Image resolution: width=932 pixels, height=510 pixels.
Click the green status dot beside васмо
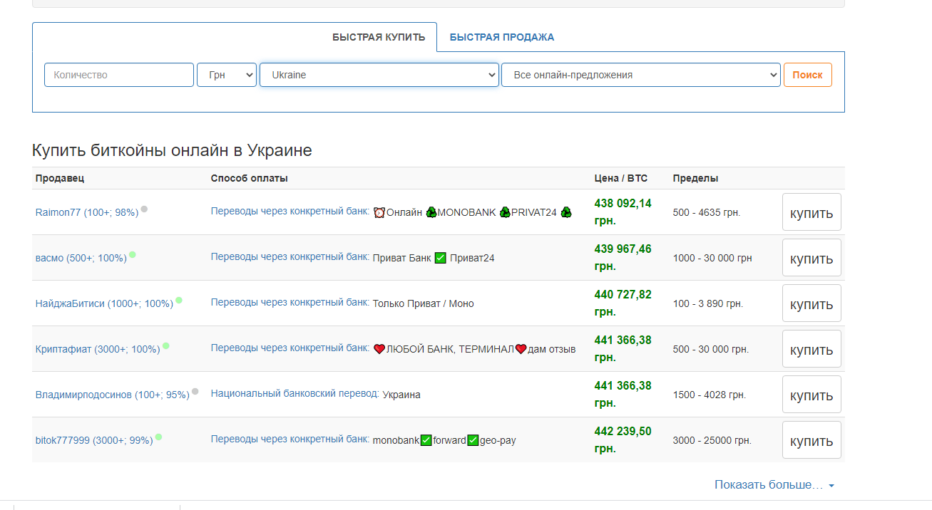[133, 255]
